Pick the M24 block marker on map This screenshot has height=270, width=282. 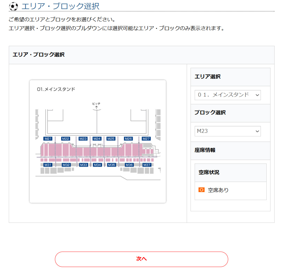[x=97, y=139]
